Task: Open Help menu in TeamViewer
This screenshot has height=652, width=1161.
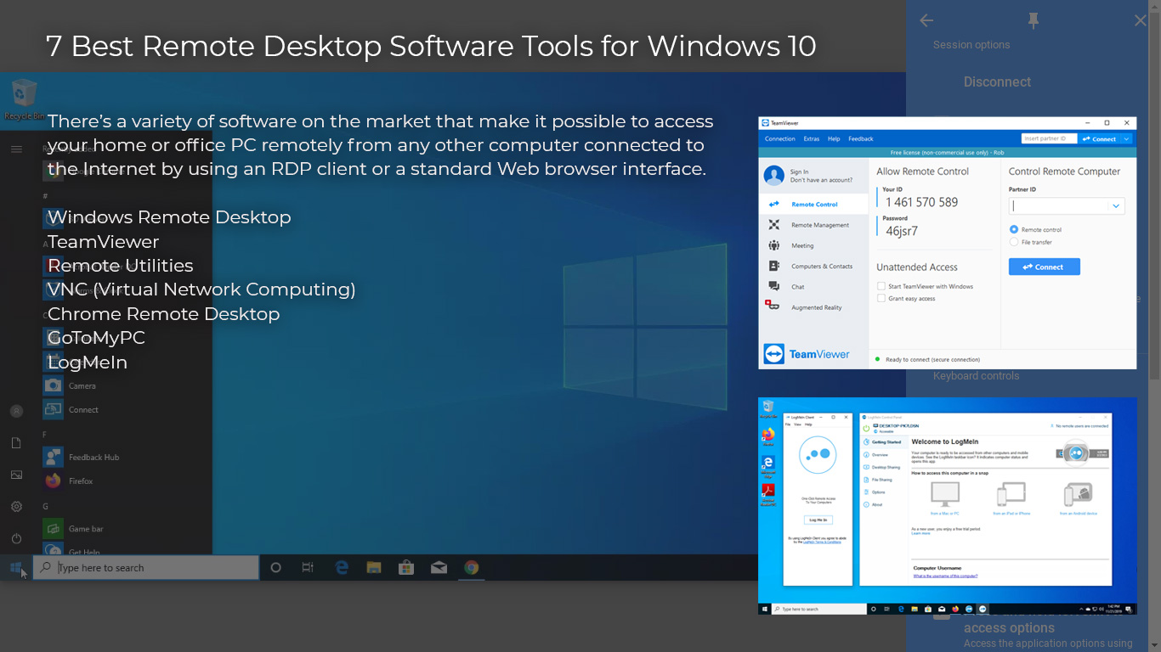Action: click(834, 138)
